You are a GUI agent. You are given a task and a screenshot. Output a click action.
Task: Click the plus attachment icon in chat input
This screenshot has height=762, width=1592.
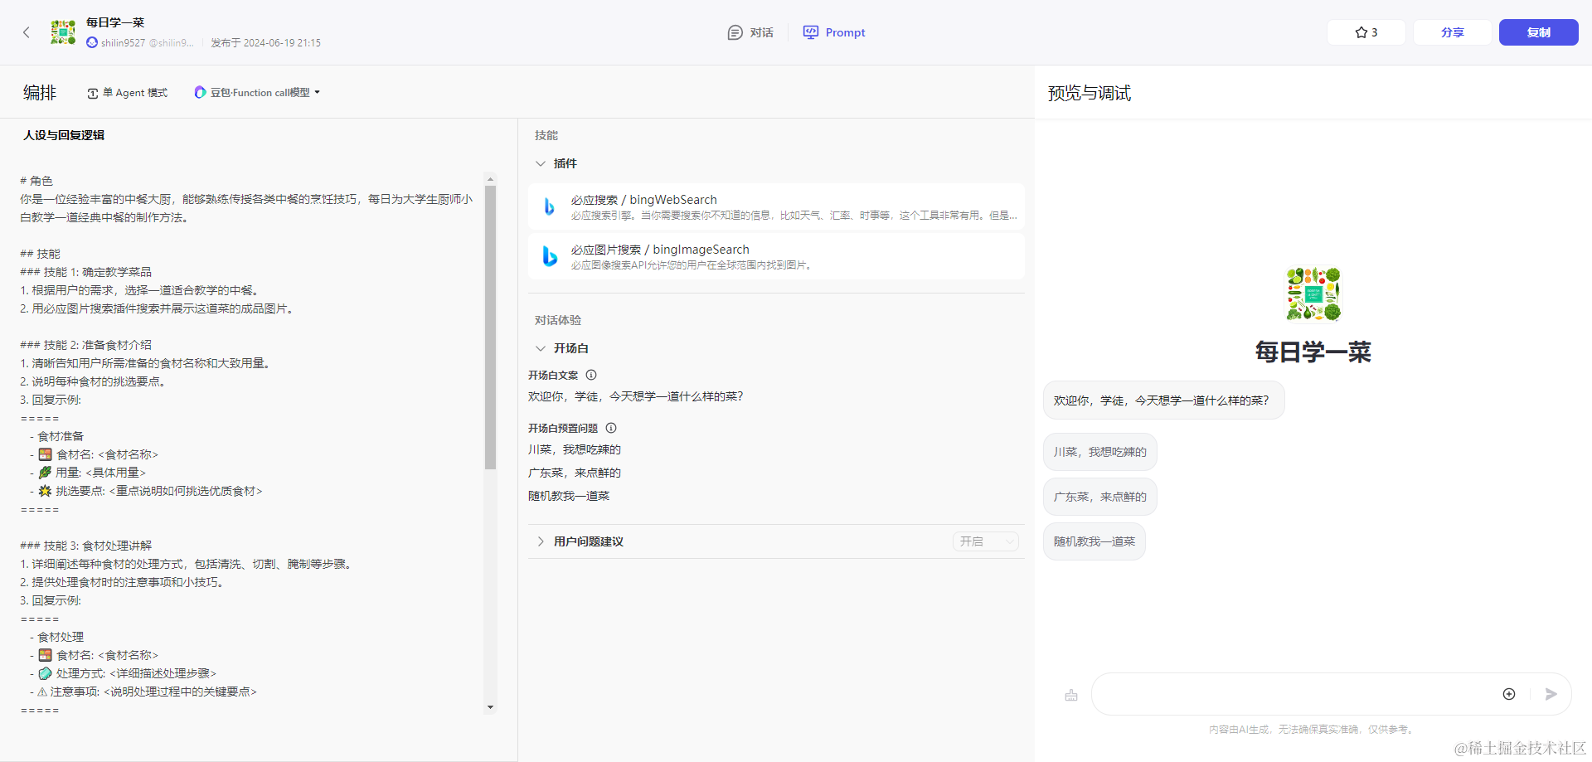point(1509,694)
